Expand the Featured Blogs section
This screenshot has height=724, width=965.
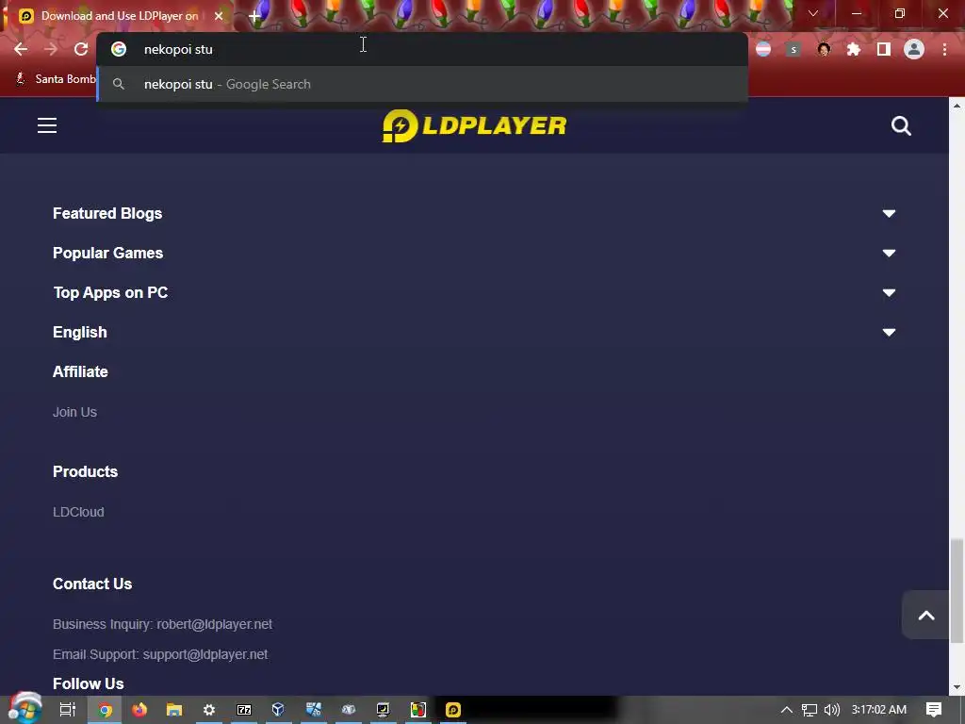tap(474, 214)
